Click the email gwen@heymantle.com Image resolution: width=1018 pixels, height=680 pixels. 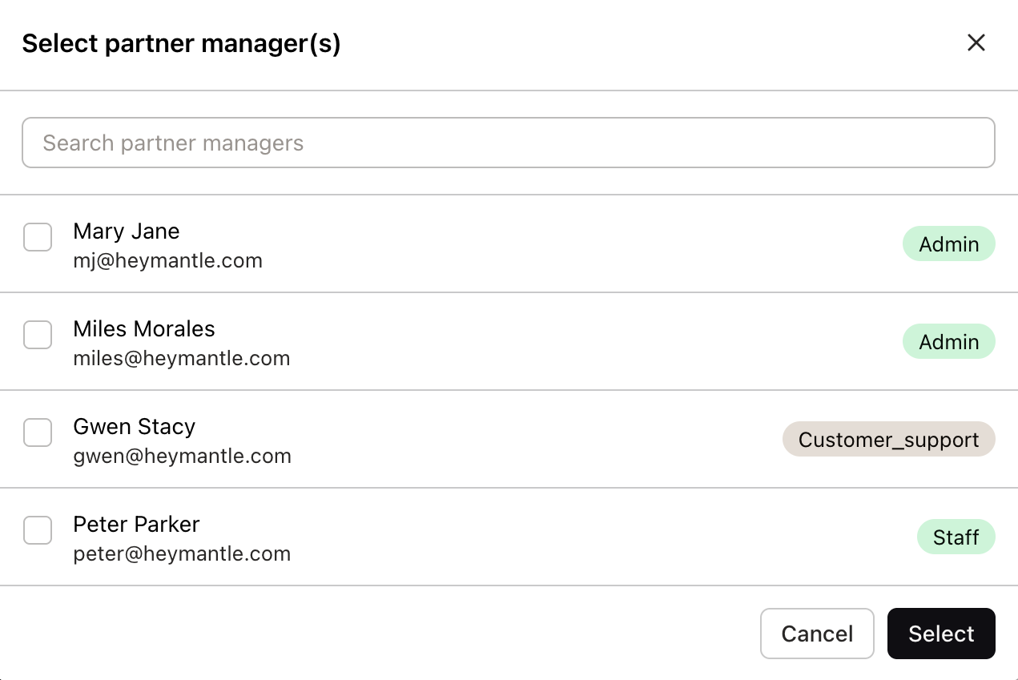(x=182, y=456)
